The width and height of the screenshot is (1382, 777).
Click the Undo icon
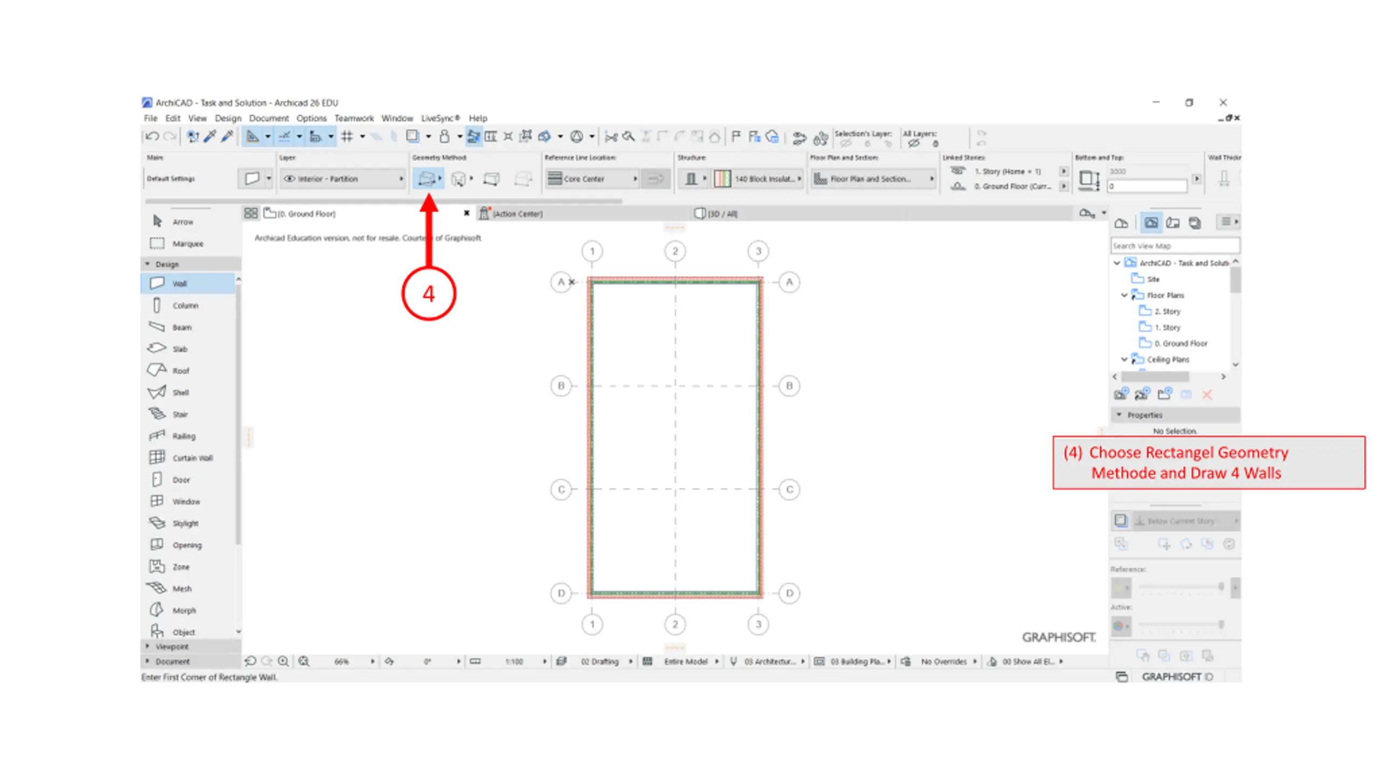point(152,137)
